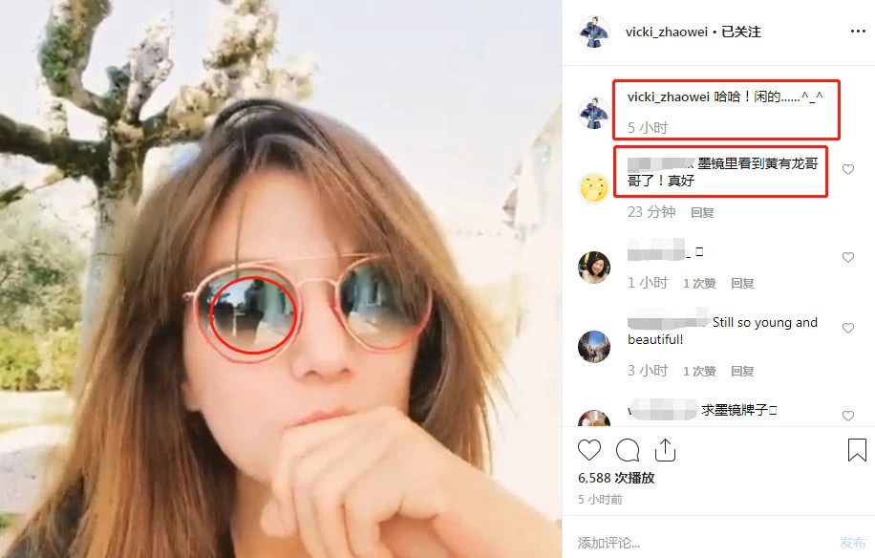Share the post with the share icon
Image resolution: width=875 pixels, height=558 pixels.
pyautogui.click(x=665, y=450)
